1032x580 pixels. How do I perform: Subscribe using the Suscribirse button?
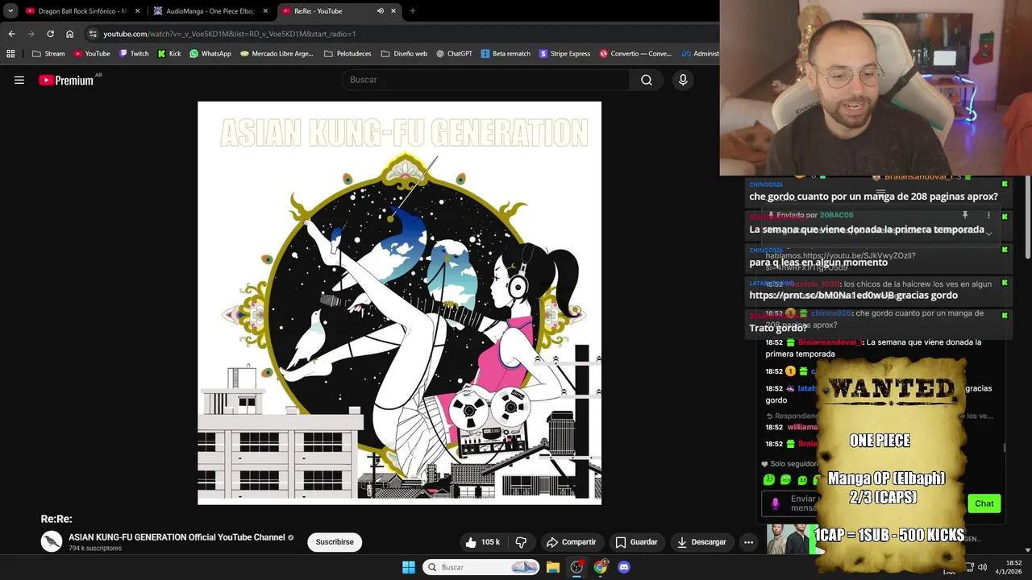(335, 542)
